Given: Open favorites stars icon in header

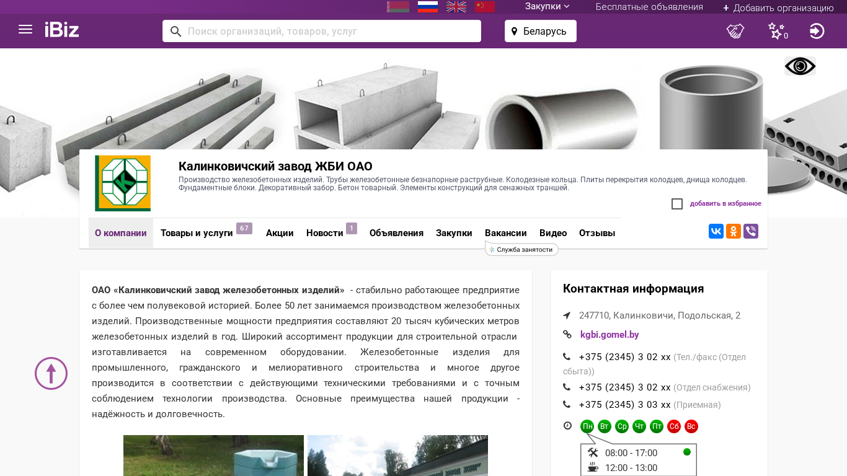Looking at the screenshot, I should pyautogui.click(x=776, y=31).
